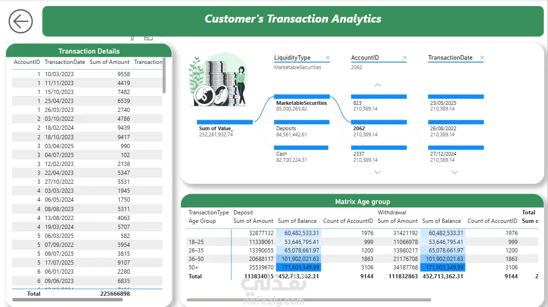The height and width of the screenshot is (307, 548).
Task: Remove the TransactionDate level with its X
Action: click(x=482, y=58)
